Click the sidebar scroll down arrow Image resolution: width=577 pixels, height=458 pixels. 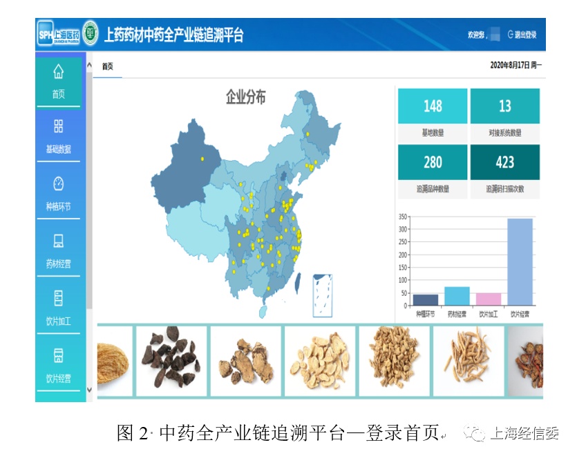(89, 390)
